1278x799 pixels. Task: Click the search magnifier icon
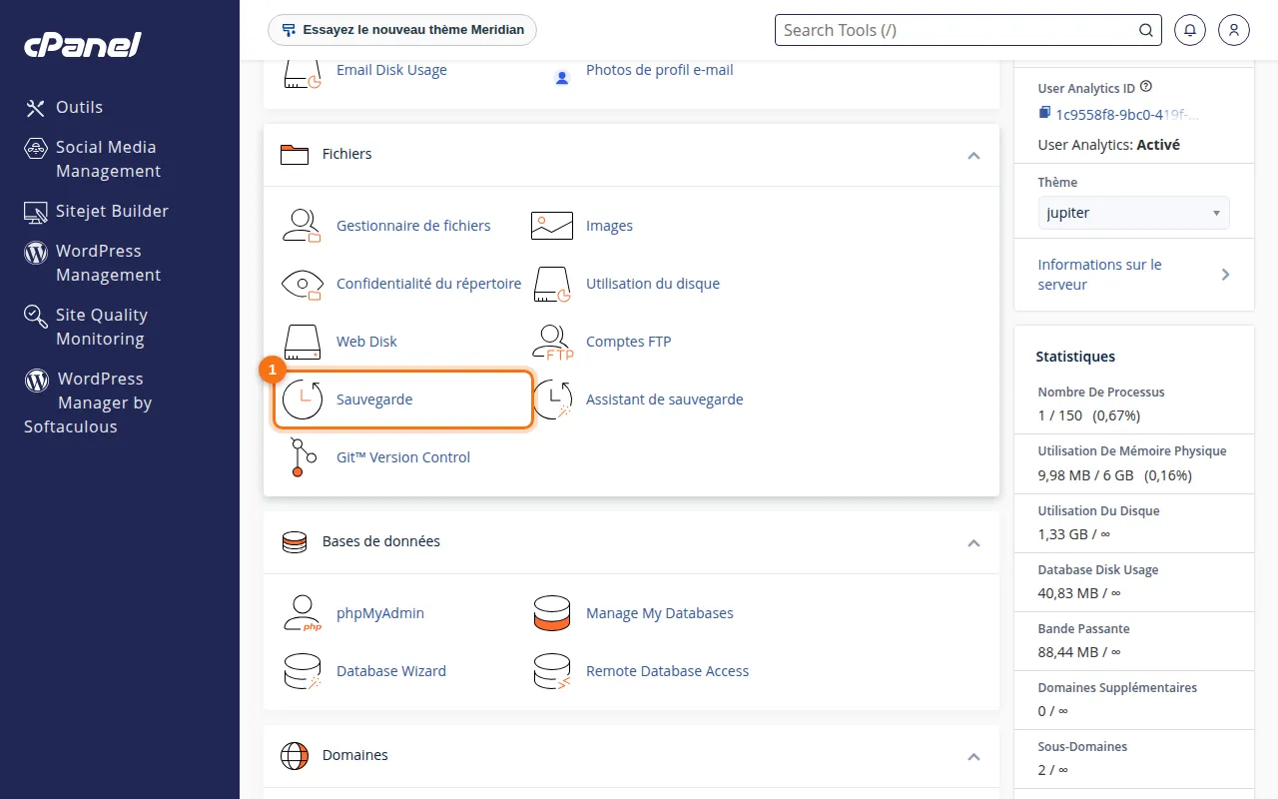pyautogui.click(x=1146, y=30)
